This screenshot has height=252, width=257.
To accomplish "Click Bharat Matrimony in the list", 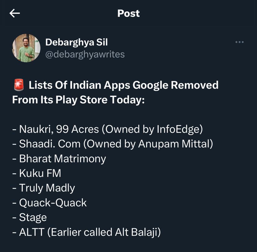I will point(62,158).
